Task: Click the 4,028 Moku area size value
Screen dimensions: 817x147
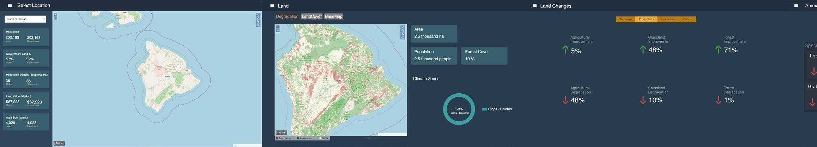Action: coord(11,123)
